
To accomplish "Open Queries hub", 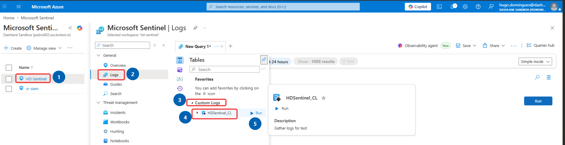I will tap(540, 45).
